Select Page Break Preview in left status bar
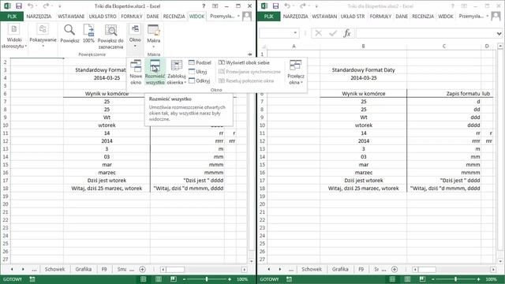The image size is (505, 284). [x=174, y=279]
